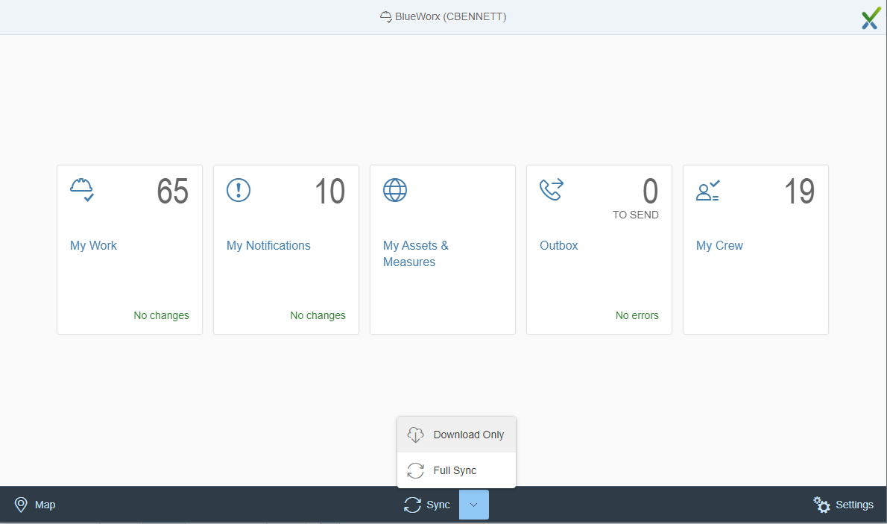The height and width of the screenshot is (524, 887).
Task: Open Map from the bottom bar
Action: pos(35,505)
